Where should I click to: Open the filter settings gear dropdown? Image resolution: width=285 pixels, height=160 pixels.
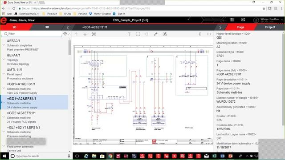click(66, 34)
